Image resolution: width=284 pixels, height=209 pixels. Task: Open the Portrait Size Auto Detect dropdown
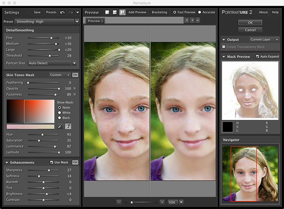tap(52, 63)
